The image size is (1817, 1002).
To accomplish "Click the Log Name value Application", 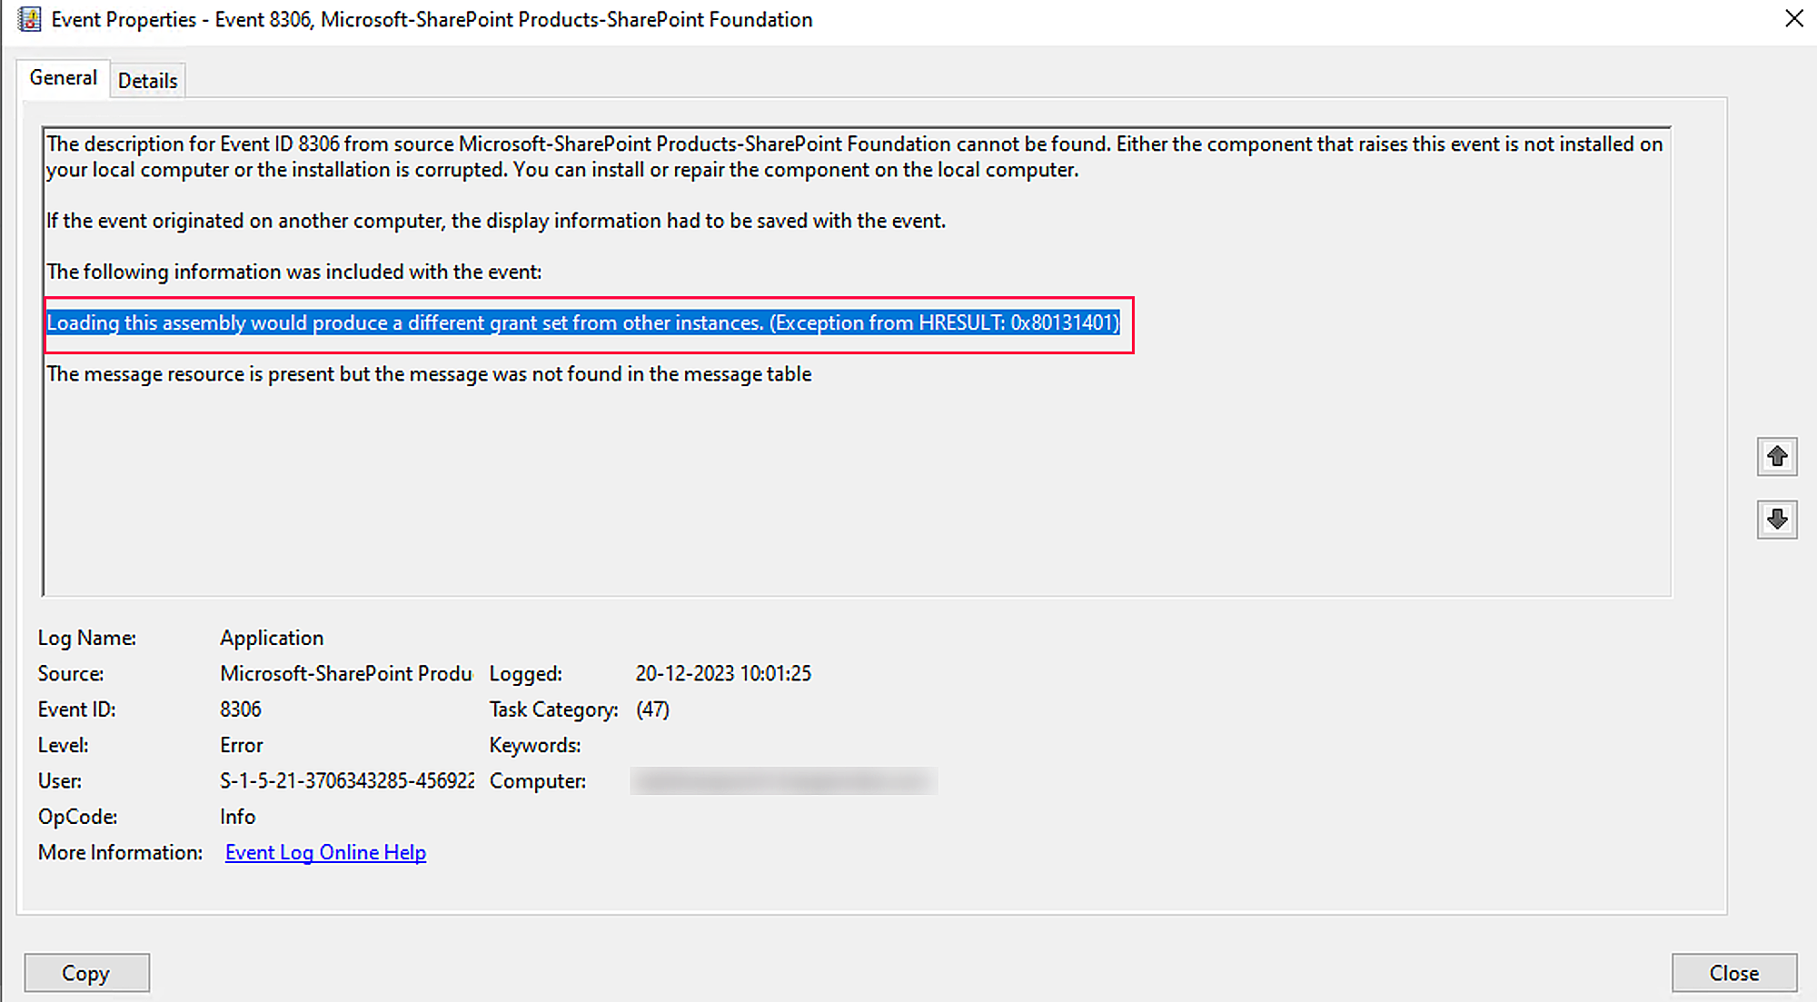I will 271,638.
